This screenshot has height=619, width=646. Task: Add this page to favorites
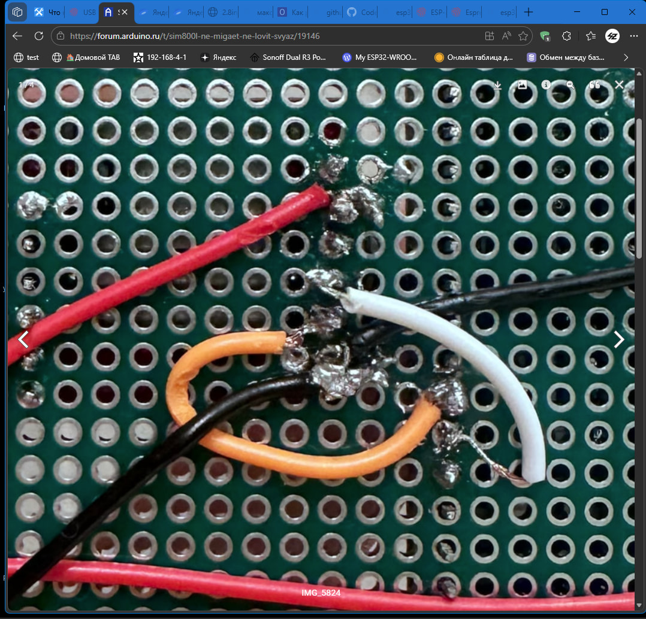[523, 36]
